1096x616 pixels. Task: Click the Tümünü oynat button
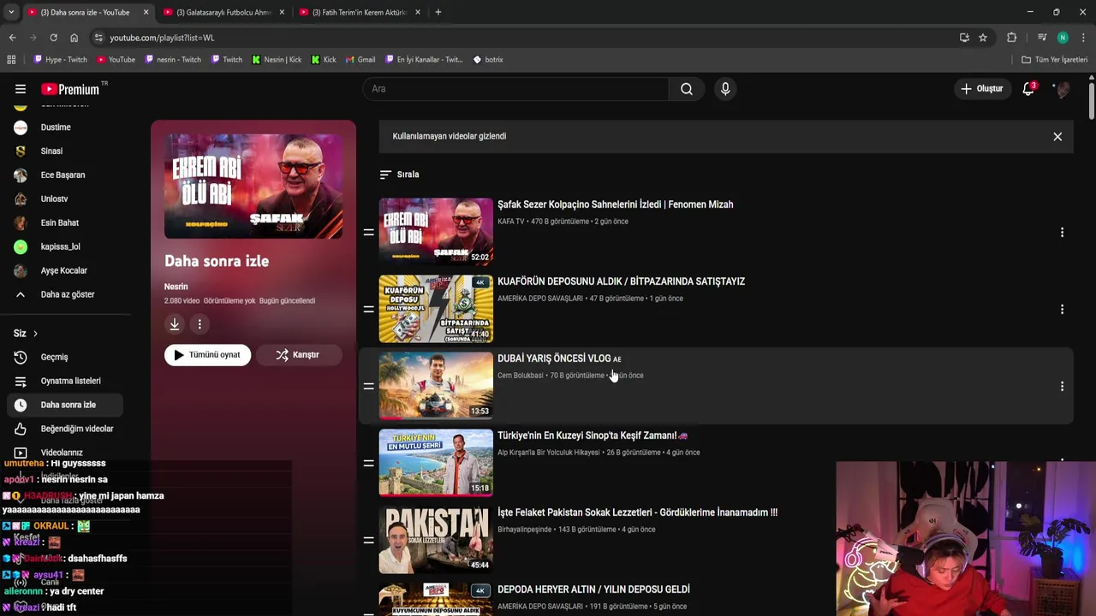[x=208, y=355]
